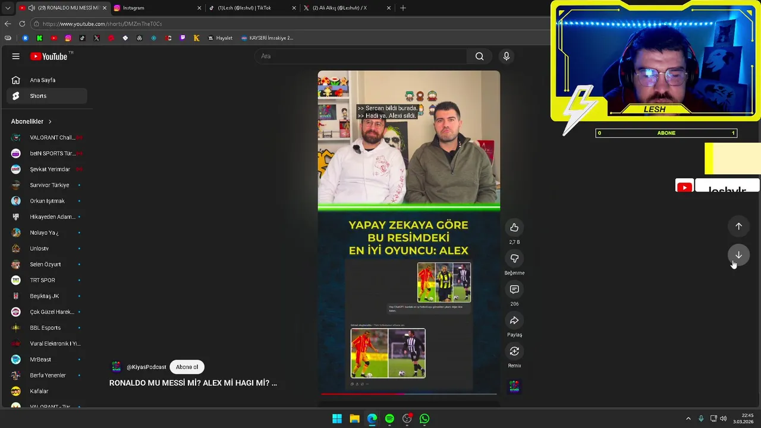Viewport: 761px width, 428px height.
Task: Select the RONALDO MU MESSİ YouTube tab
Action: coord(62,8)
